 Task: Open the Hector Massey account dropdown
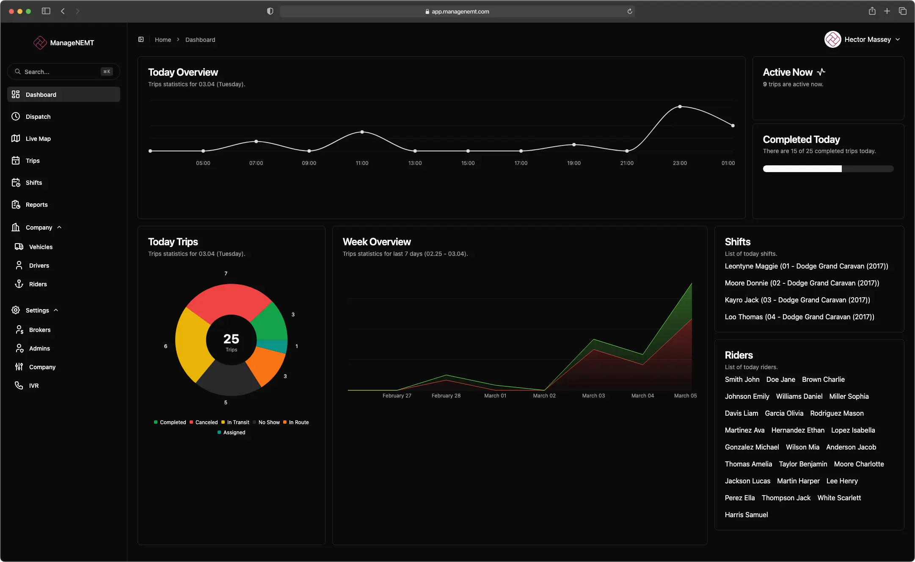pos(863,39)
